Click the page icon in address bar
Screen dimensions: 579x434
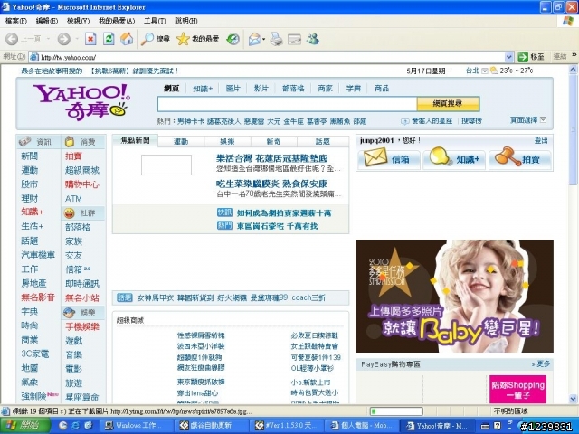pos(34,57)
